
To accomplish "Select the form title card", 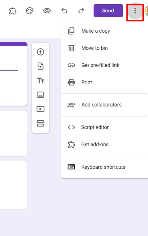I will [13, 74].
